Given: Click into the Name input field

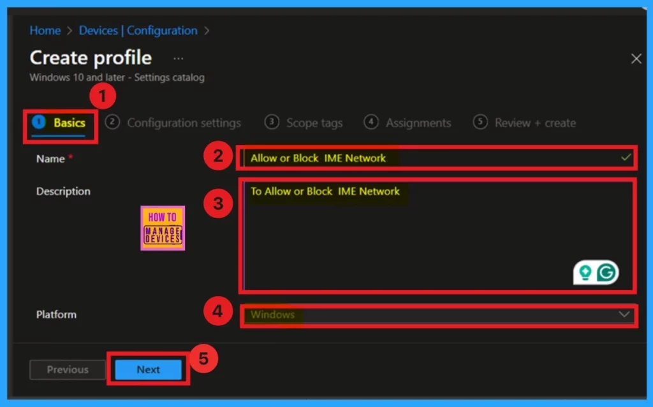Looking at the screenshot, I should (x=437, y=158).
